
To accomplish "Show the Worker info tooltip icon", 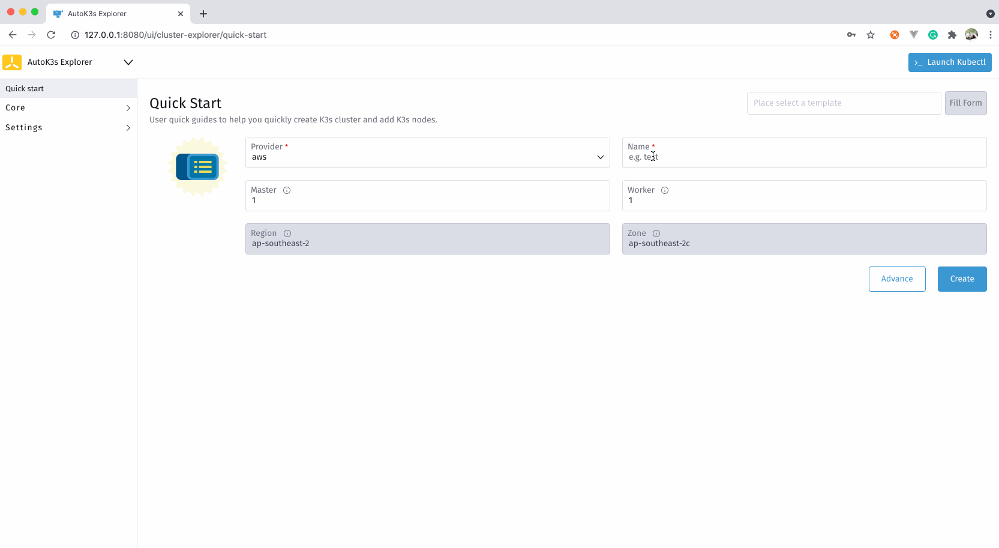I will click(665, 190).
